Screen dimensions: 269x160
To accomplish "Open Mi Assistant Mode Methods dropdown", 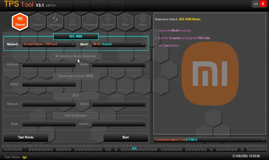I will tap(49, 64).
